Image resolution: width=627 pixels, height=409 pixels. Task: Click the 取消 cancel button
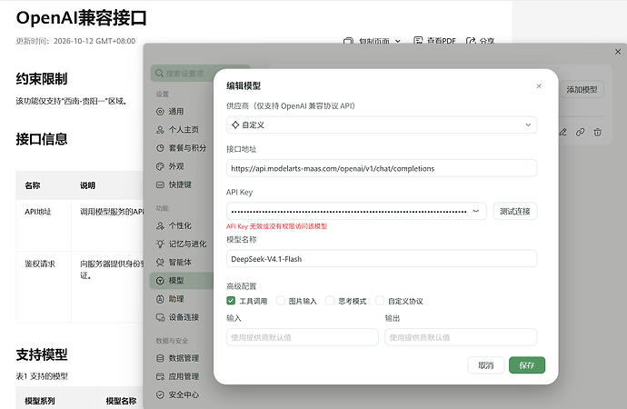tap(486, 365)
